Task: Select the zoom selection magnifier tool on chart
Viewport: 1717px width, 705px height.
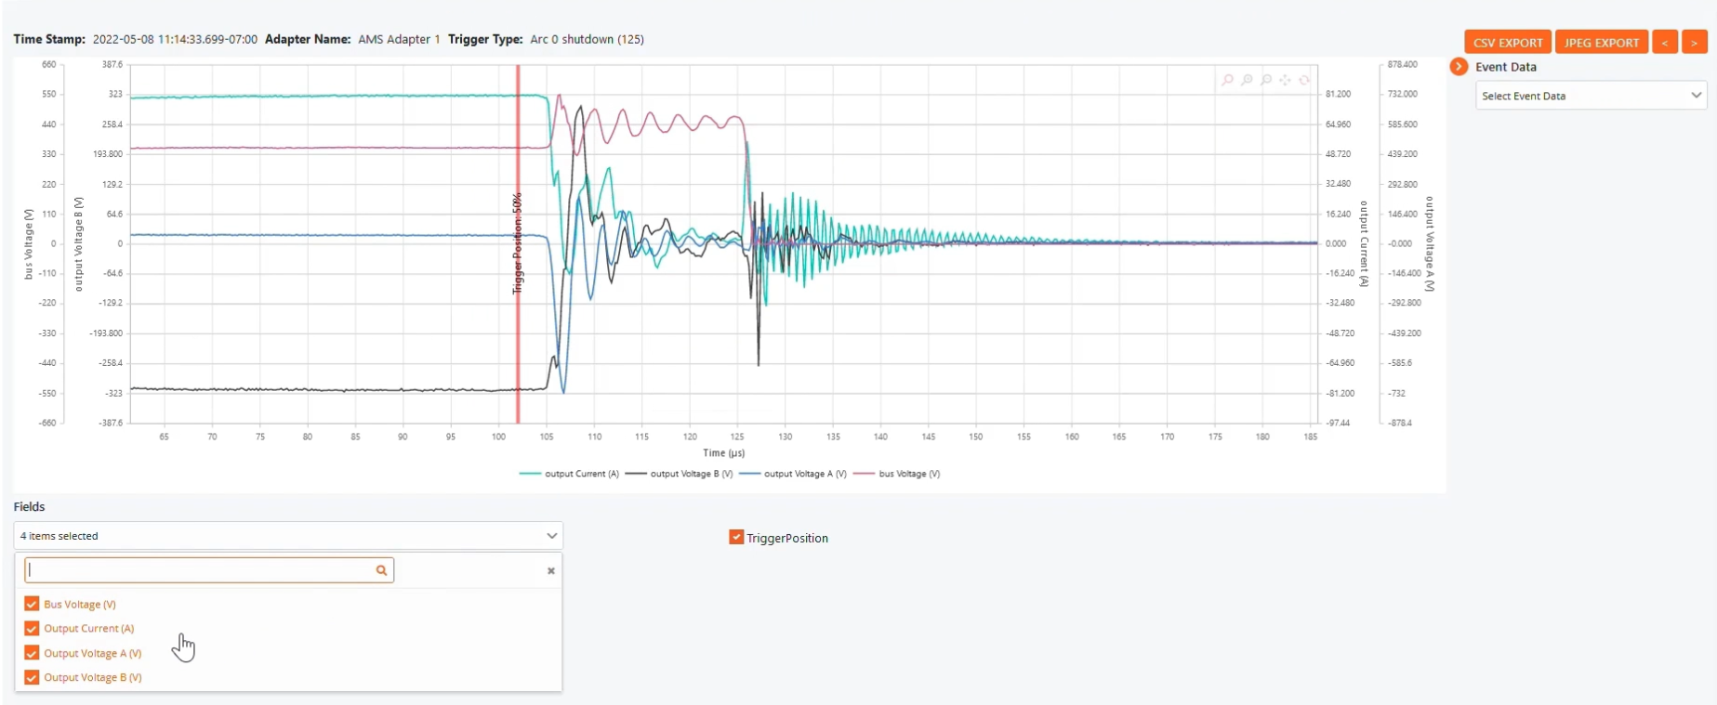Action: 1227,81
